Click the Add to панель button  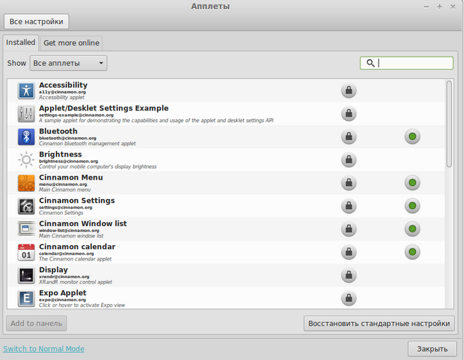click(37, 323)
